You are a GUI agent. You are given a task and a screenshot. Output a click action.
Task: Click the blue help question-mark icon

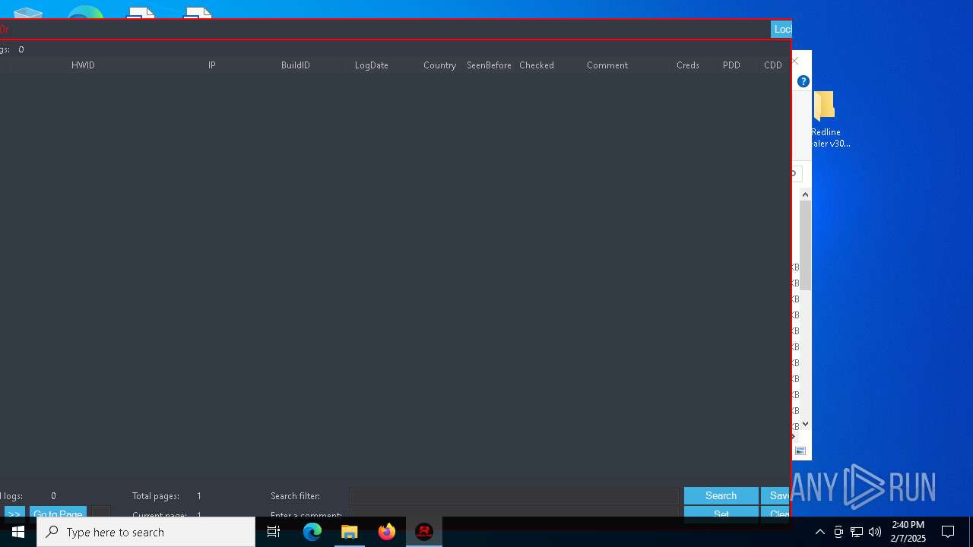point(803,81)
